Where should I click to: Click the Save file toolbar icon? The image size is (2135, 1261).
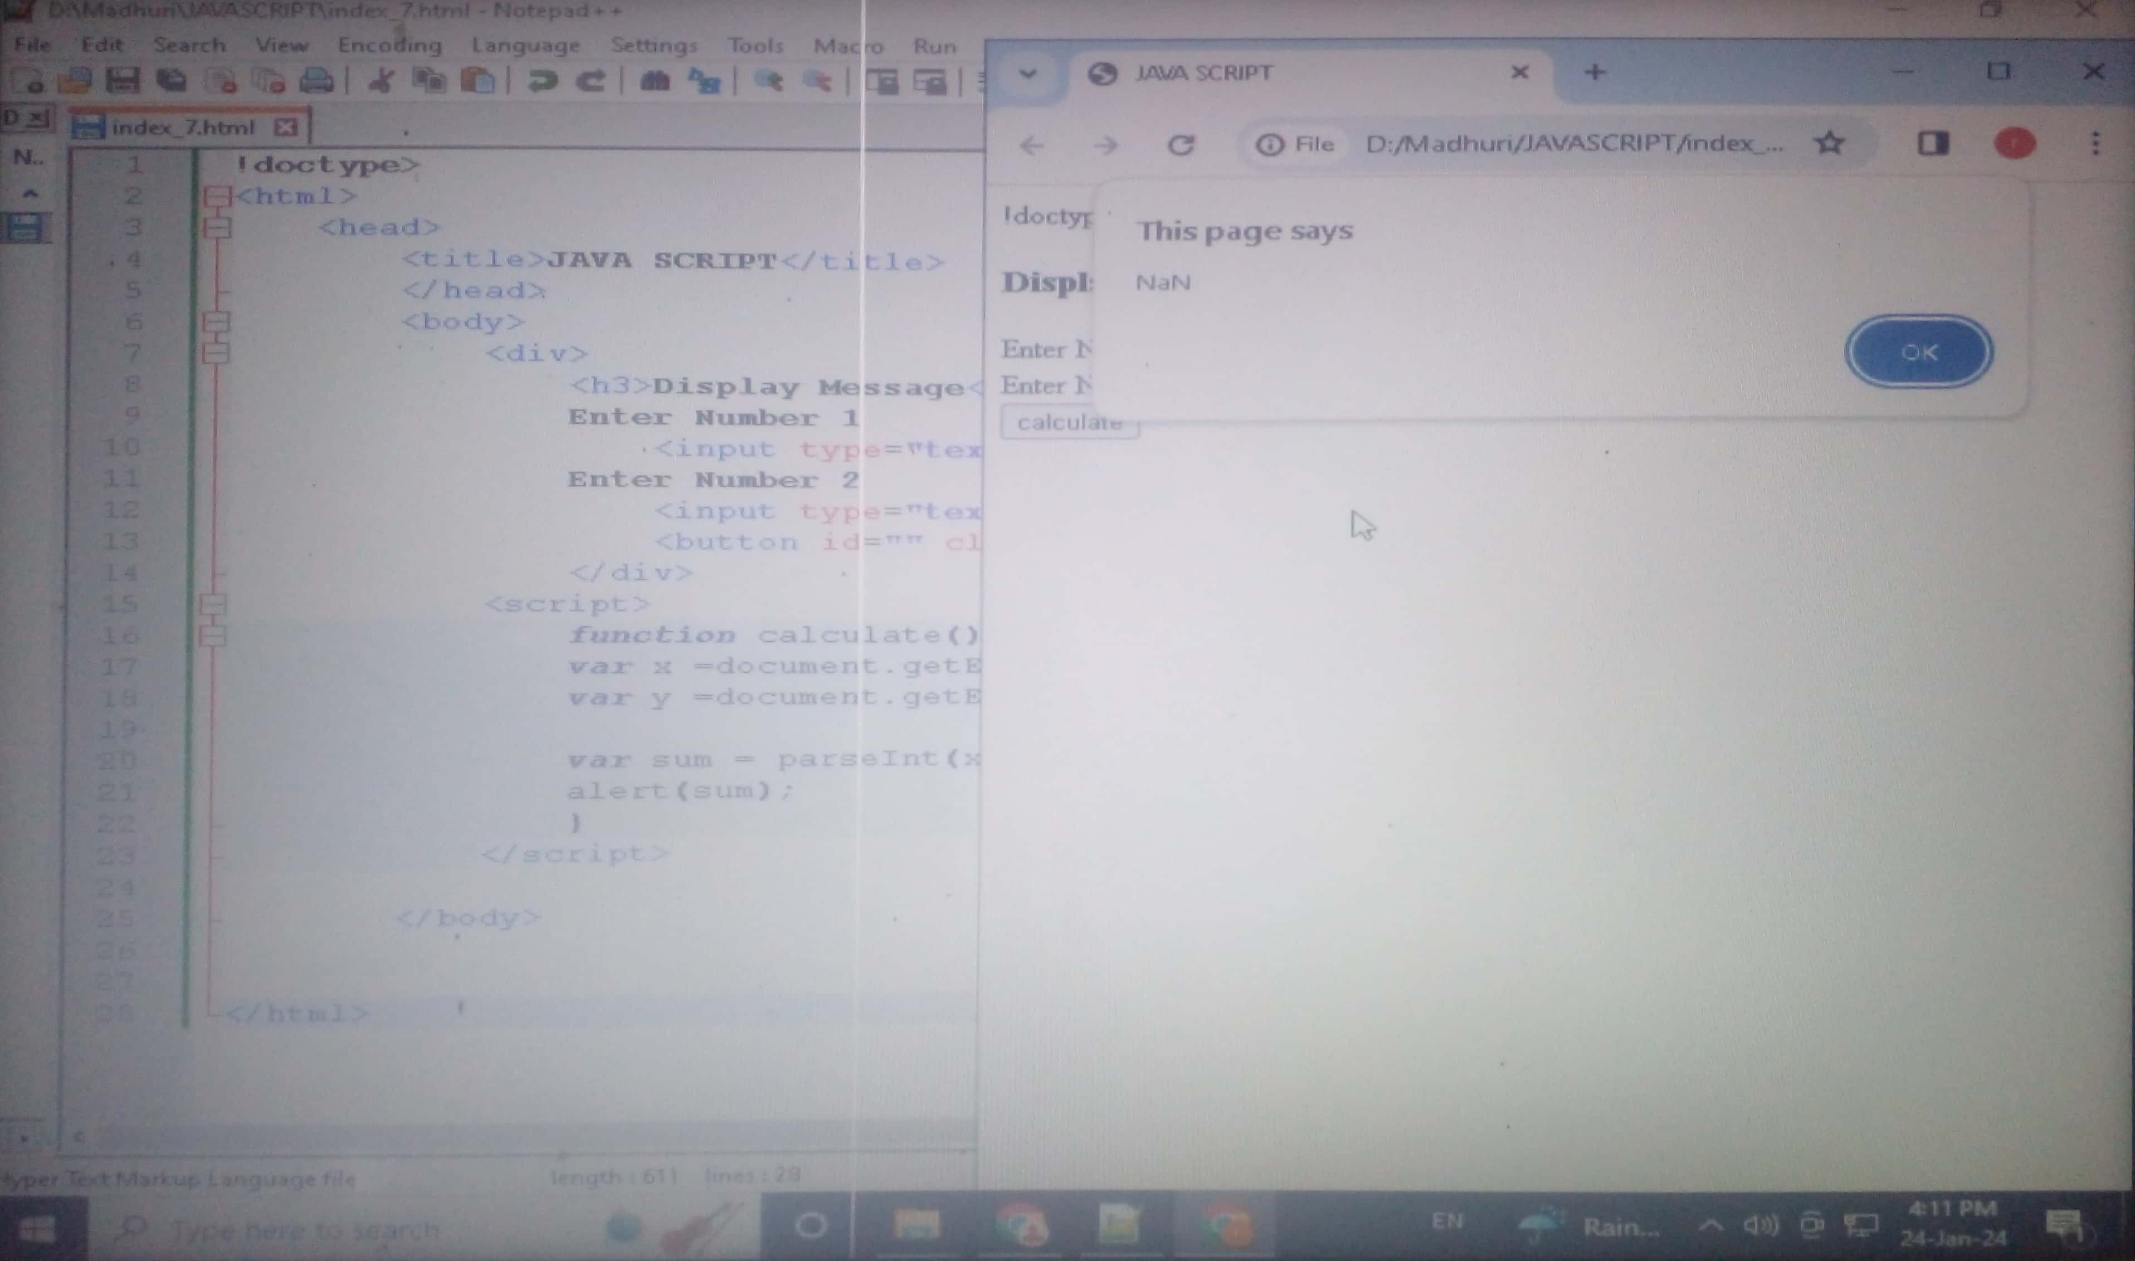[123, 81]
